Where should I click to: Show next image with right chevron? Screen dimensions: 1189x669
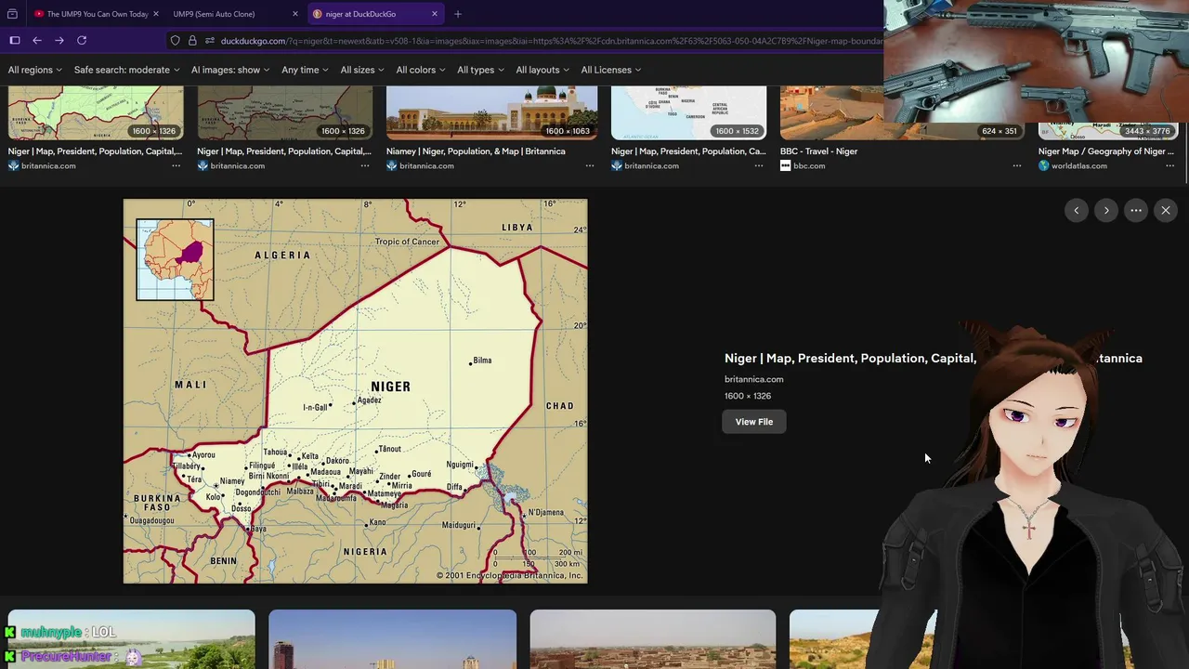1106,210
